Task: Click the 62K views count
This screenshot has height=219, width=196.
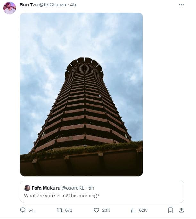Action: tap(143, 210)
